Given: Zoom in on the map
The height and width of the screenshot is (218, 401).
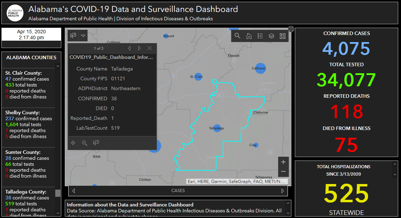Looking at the screenshot, I should coord(283,162).
